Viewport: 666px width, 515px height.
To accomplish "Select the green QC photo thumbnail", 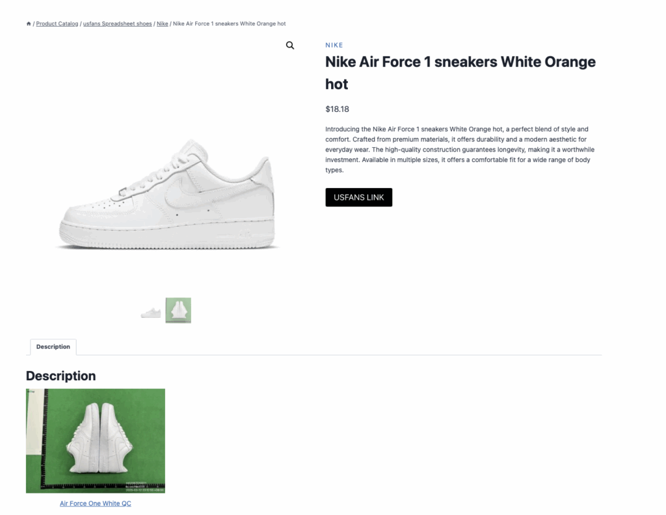I will [178, 311].
